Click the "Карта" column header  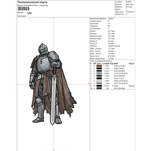[x=131, y=63]
